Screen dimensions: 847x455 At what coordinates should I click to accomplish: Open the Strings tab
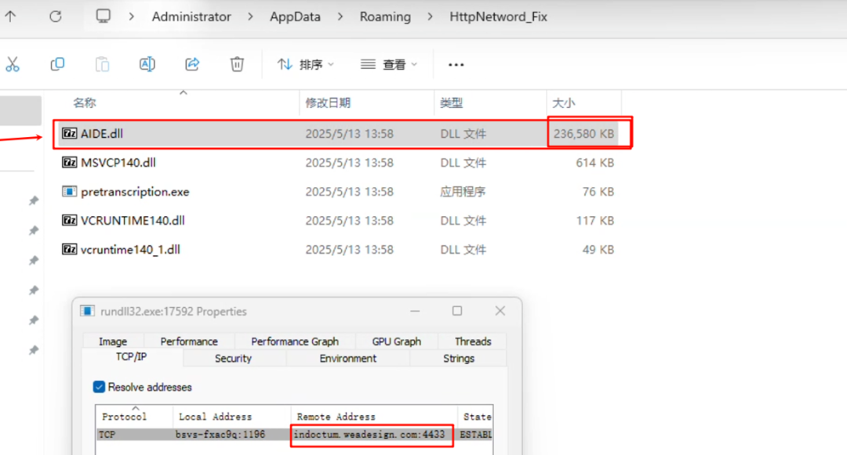[x=459, y=359]
